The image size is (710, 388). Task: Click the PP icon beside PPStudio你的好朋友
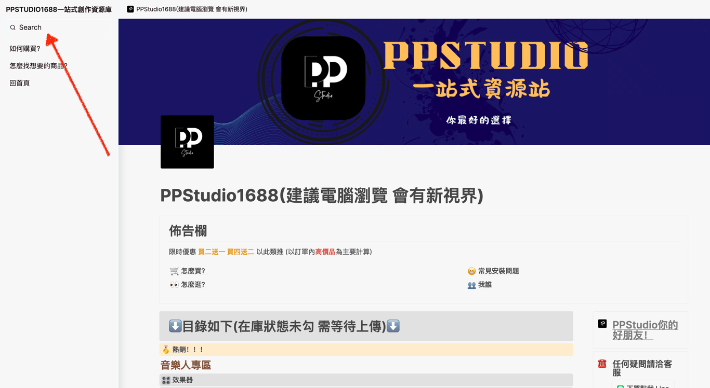click(602, 324)
